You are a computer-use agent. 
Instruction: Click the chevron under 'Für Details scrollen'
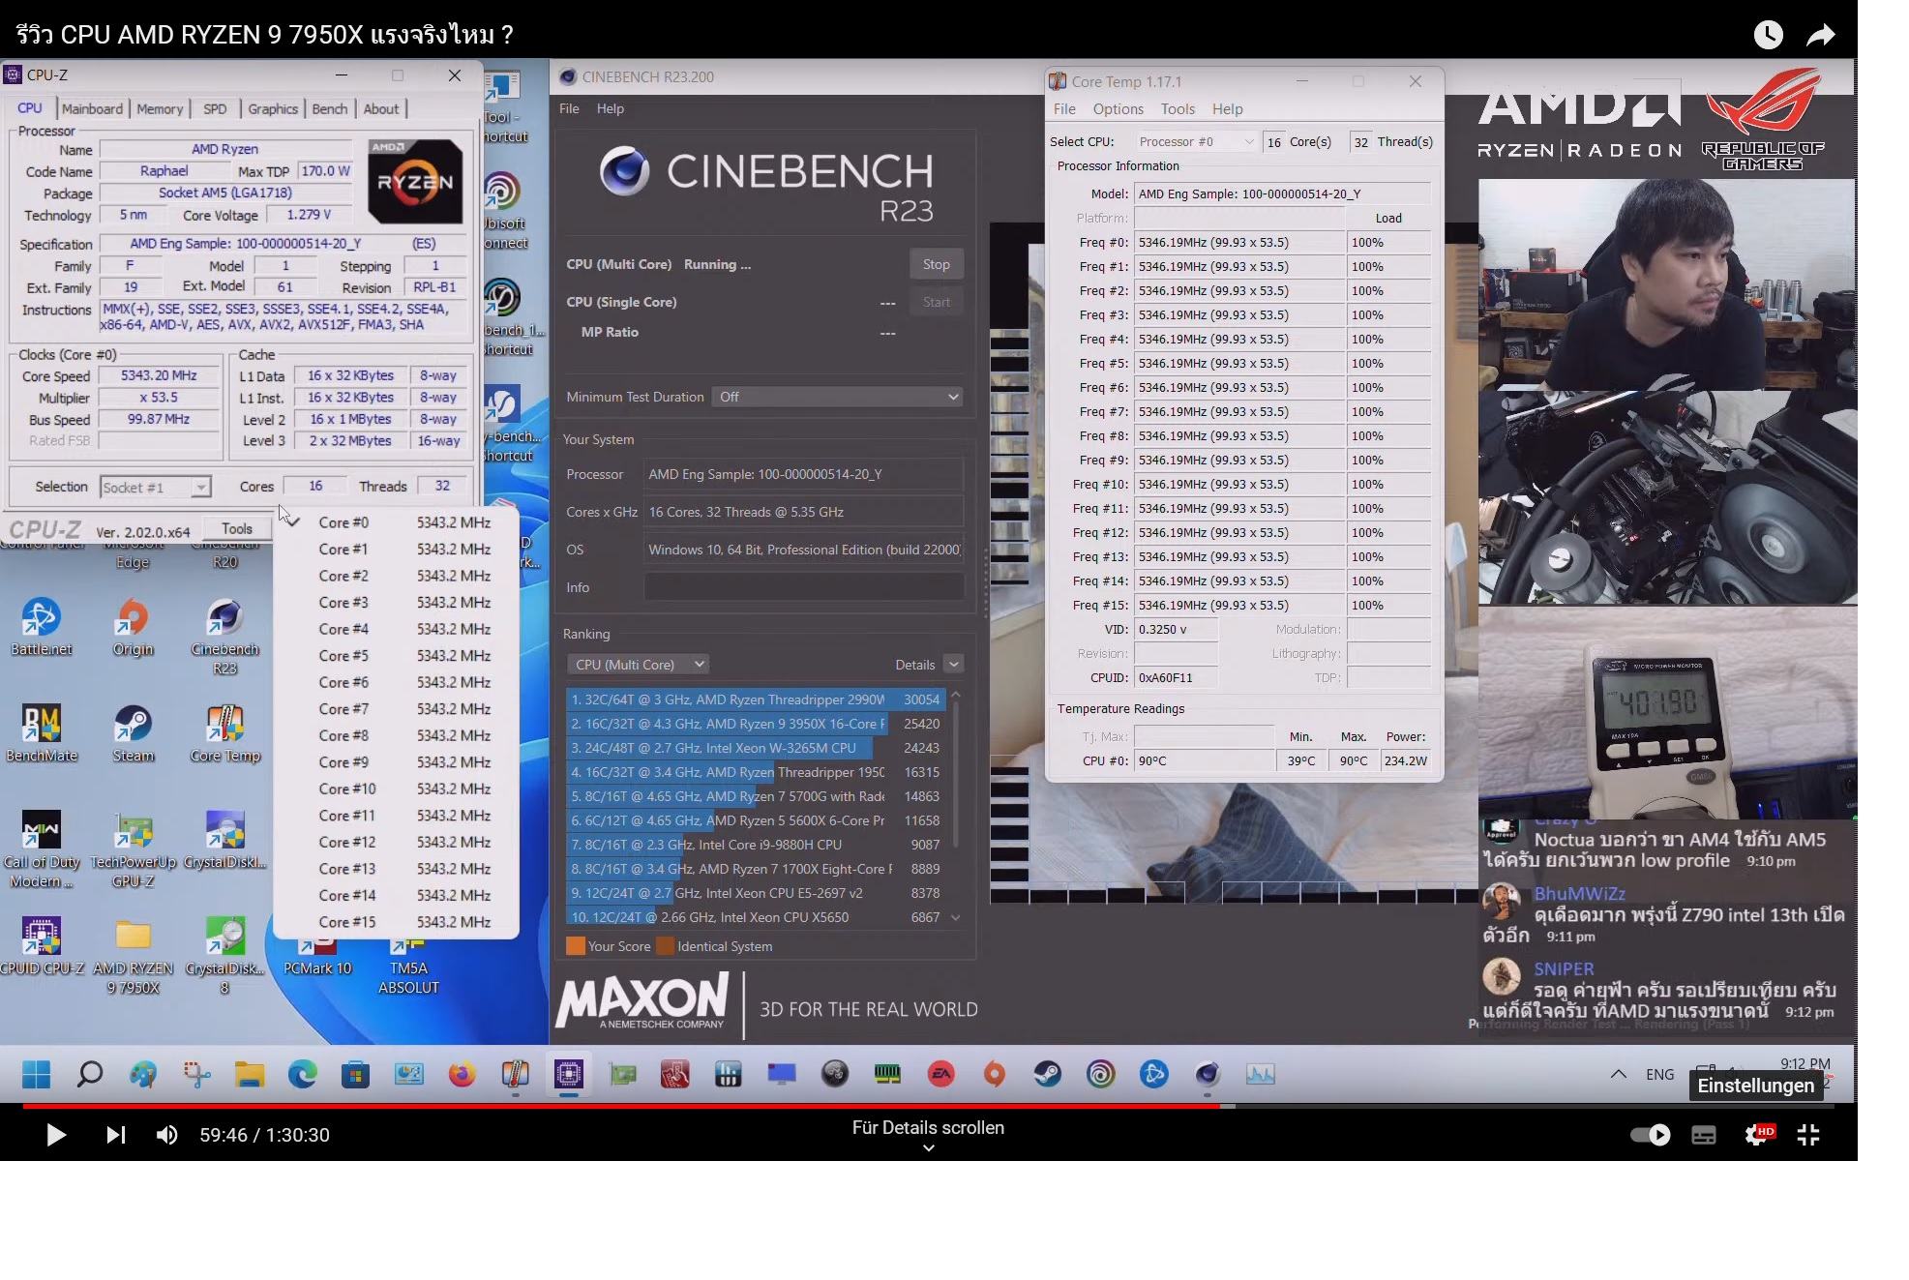(928, 1148)
